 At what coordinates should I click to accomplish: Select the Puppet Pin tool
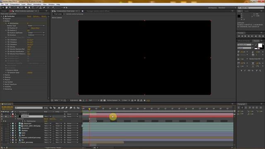click(x=53, y=7)
